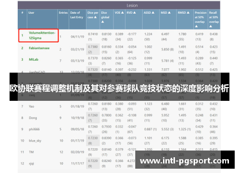
Task: Open the MILab user link
Action: 33,60
